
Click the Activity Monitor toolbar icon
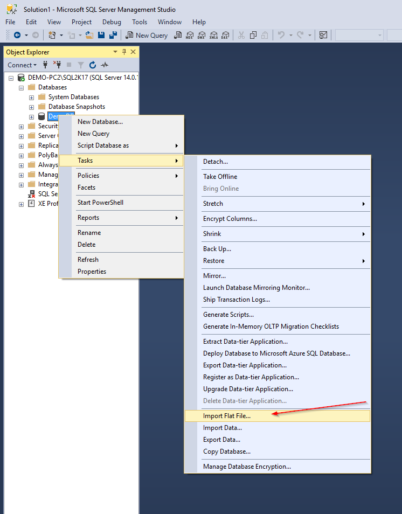[x=323, y=35]
